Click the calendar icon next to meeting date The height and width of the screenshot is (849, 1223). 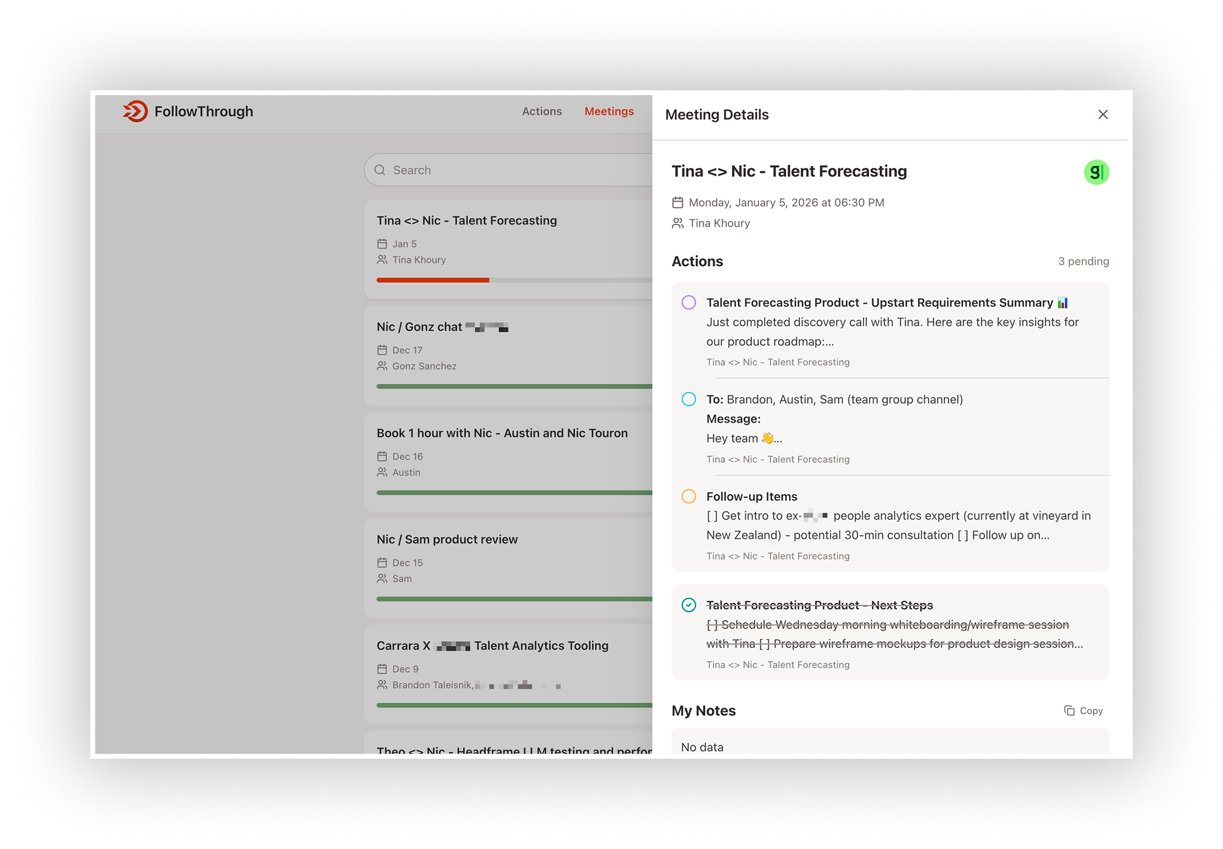point(677,202)
